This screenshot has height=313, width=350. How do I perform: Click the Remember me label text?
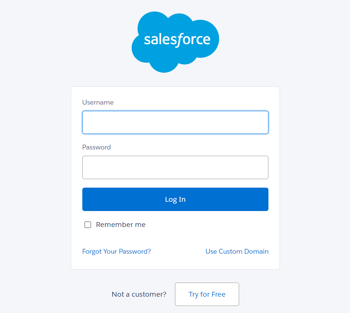click(x=121, y=224)
